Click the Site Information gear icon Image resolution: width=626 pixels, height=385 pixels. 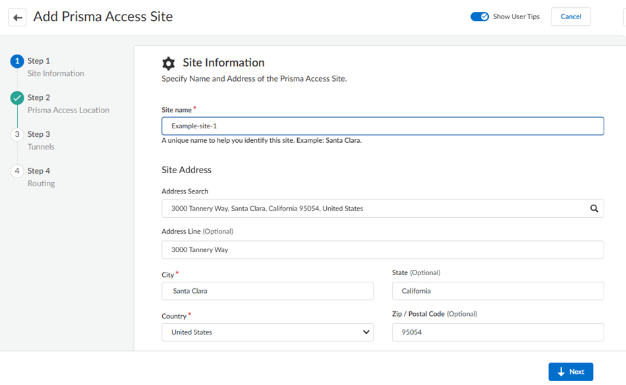[169, 63]
